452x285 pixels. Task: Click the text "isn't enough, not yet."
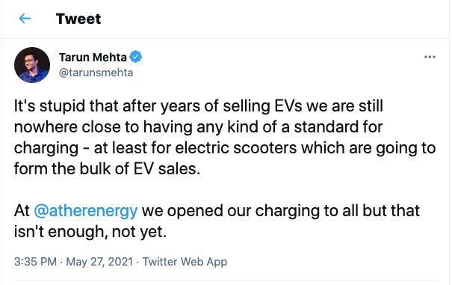pyautogui.click(x=90, y=232)
